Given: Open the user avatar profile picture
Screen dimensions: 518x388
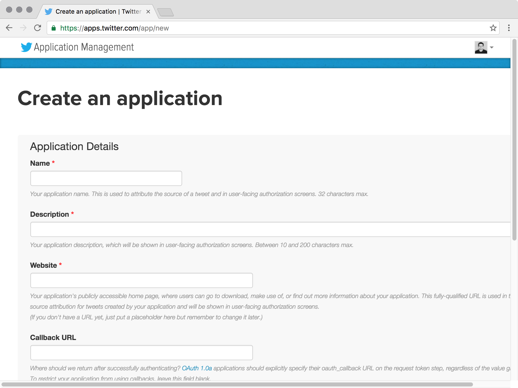Looking at the screenshot, I should pyautogui.click(x=481, y=47).
